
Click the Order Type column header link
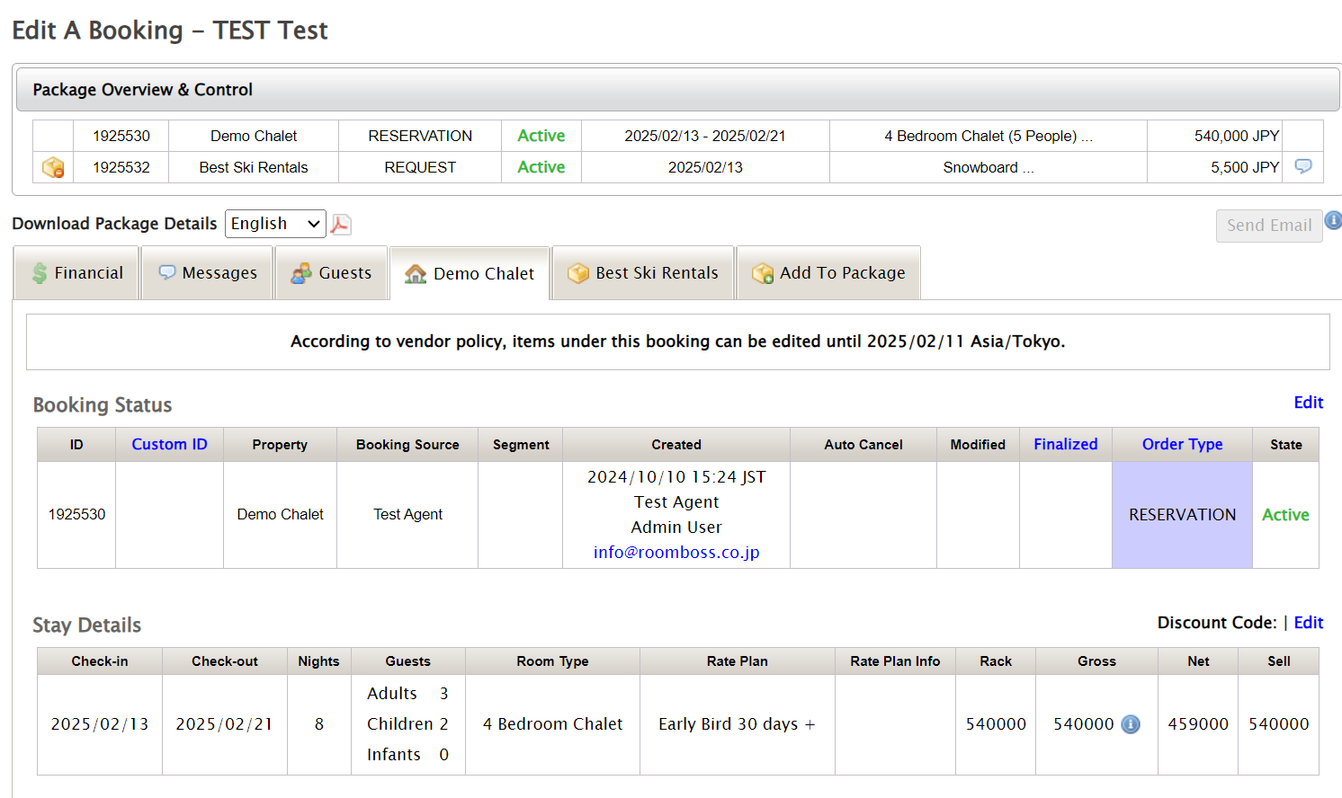[1182, 444]
